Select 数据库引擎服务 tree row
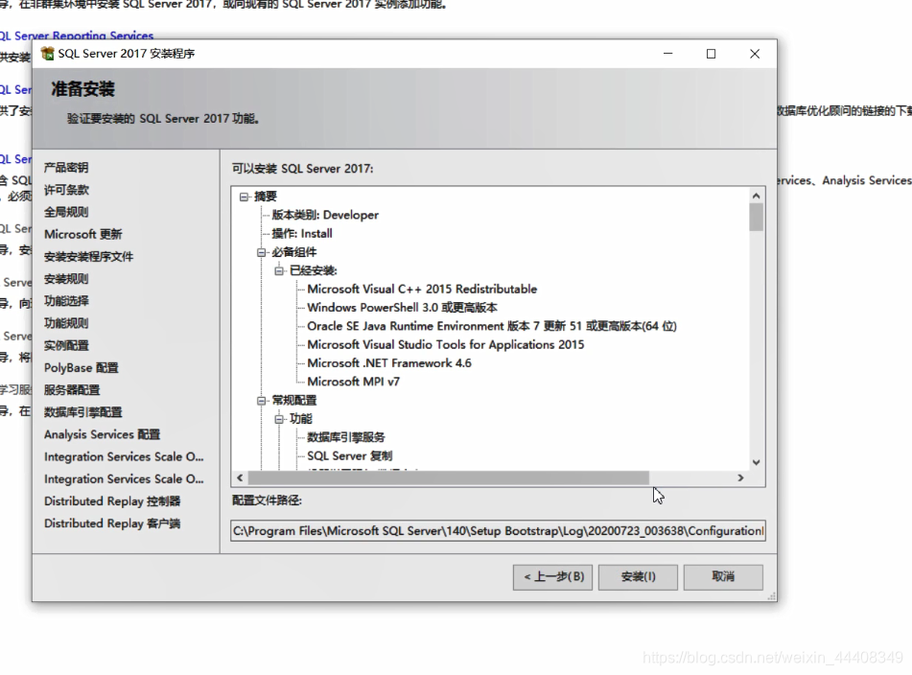The image size is (912, 675). [x=346, y=437]
